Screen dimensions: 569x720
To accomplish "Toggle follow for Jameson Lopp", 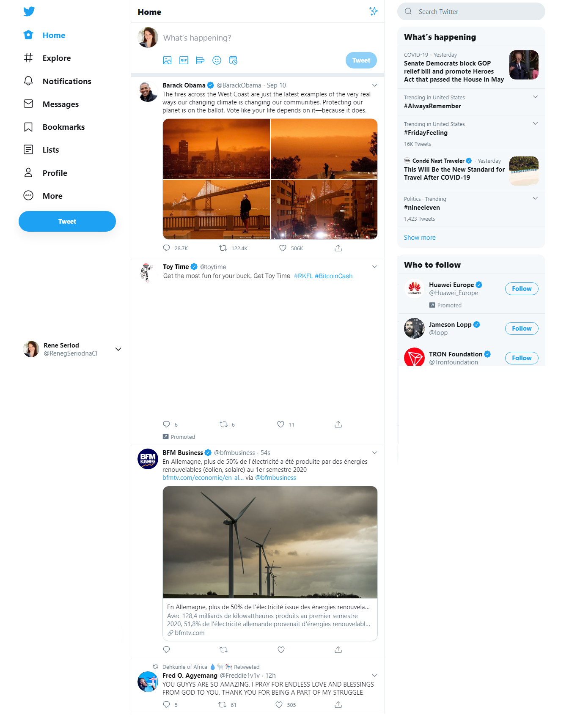I will (521, 329).
